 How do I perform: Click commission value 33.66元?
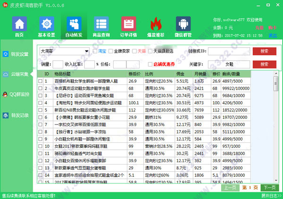pos(183,110)
